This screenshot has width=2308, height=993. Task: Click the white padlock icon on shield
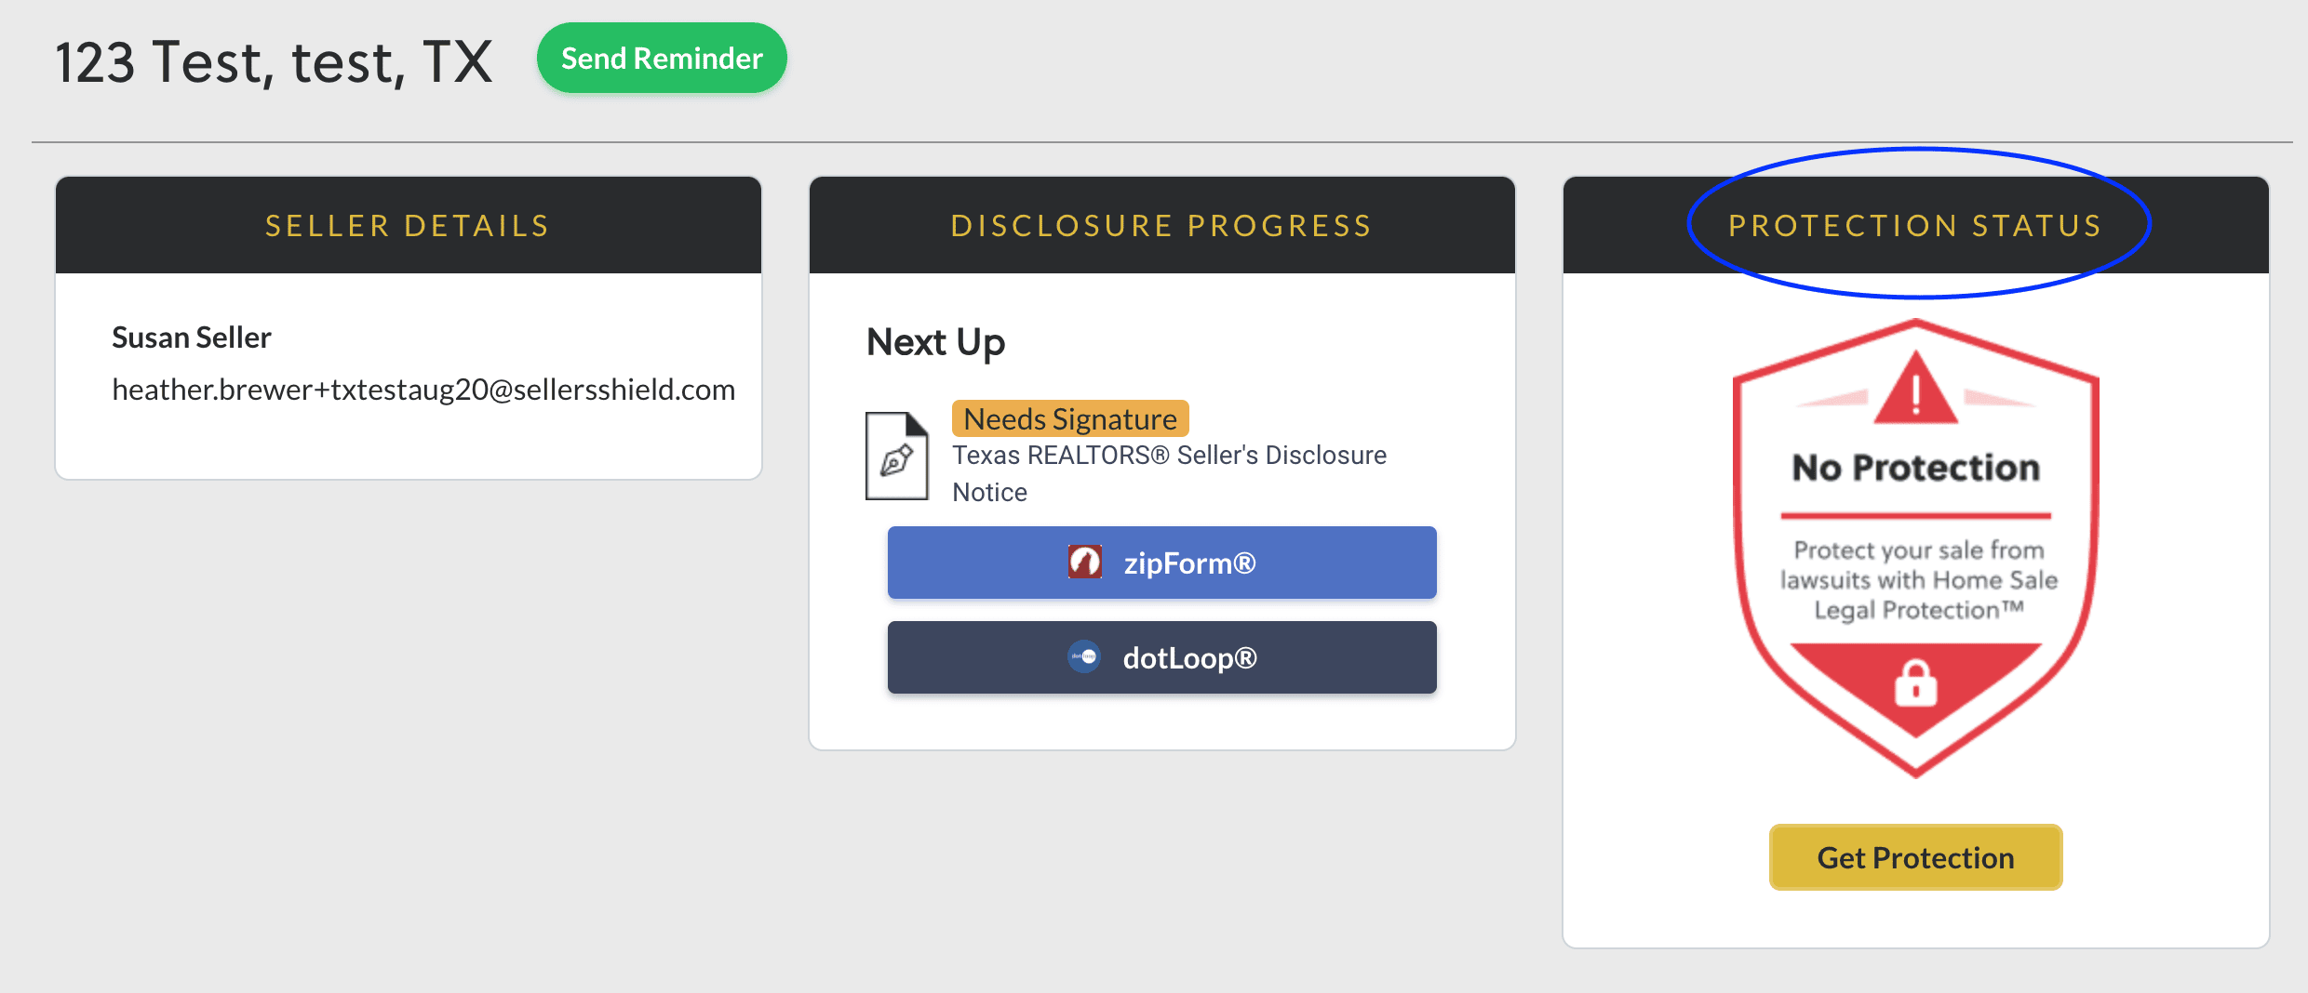1915,684
